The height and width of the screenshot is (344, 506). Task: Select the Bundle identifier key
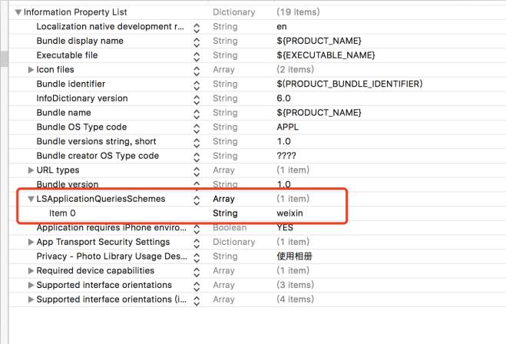[71, 84]
